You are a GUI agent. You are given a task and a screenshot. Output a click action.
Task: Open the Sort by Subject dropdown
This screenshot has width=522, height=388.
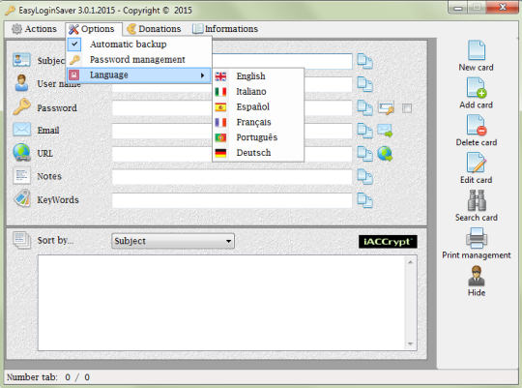pos(173,241)
